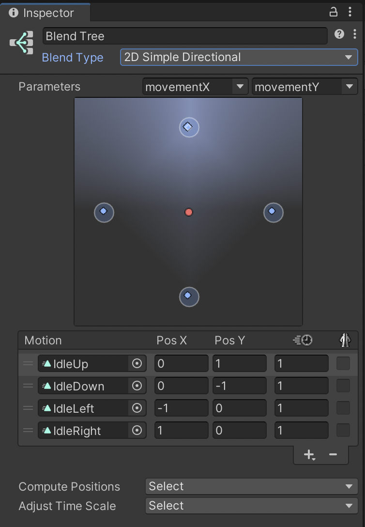Click object picker next to IdleLeft motion
This screenshot has height=527, width=365.
coord(137,408)
